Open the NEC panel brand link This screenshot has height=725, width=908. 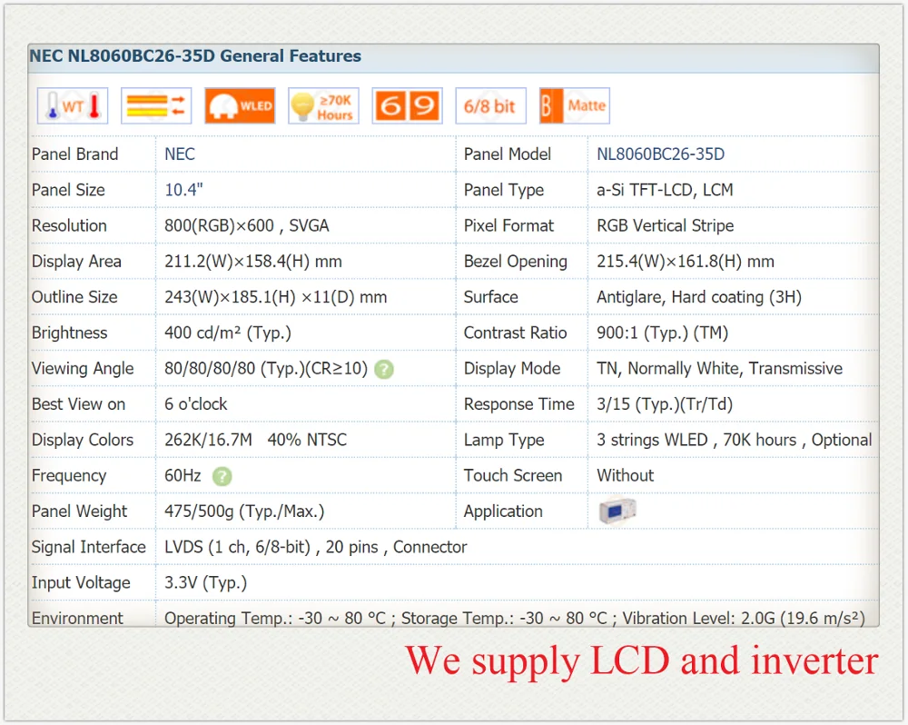(180, 154)
